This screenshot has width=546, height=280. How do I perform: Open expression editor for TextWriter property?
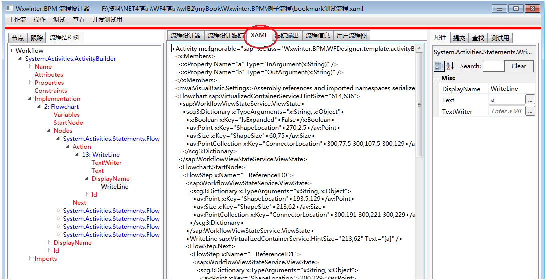[x=530, y=111]
